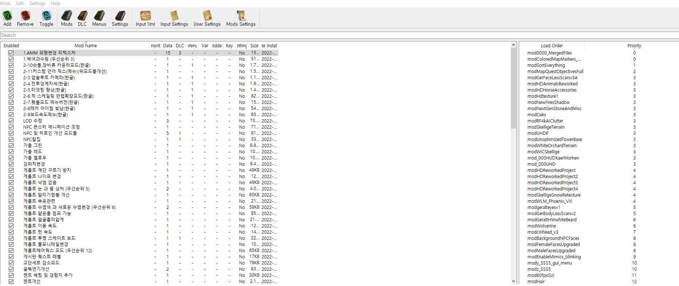679x286 pixels.
Task: Toggle the LOD 수정 mod checkbox
Action: point(11,121)
